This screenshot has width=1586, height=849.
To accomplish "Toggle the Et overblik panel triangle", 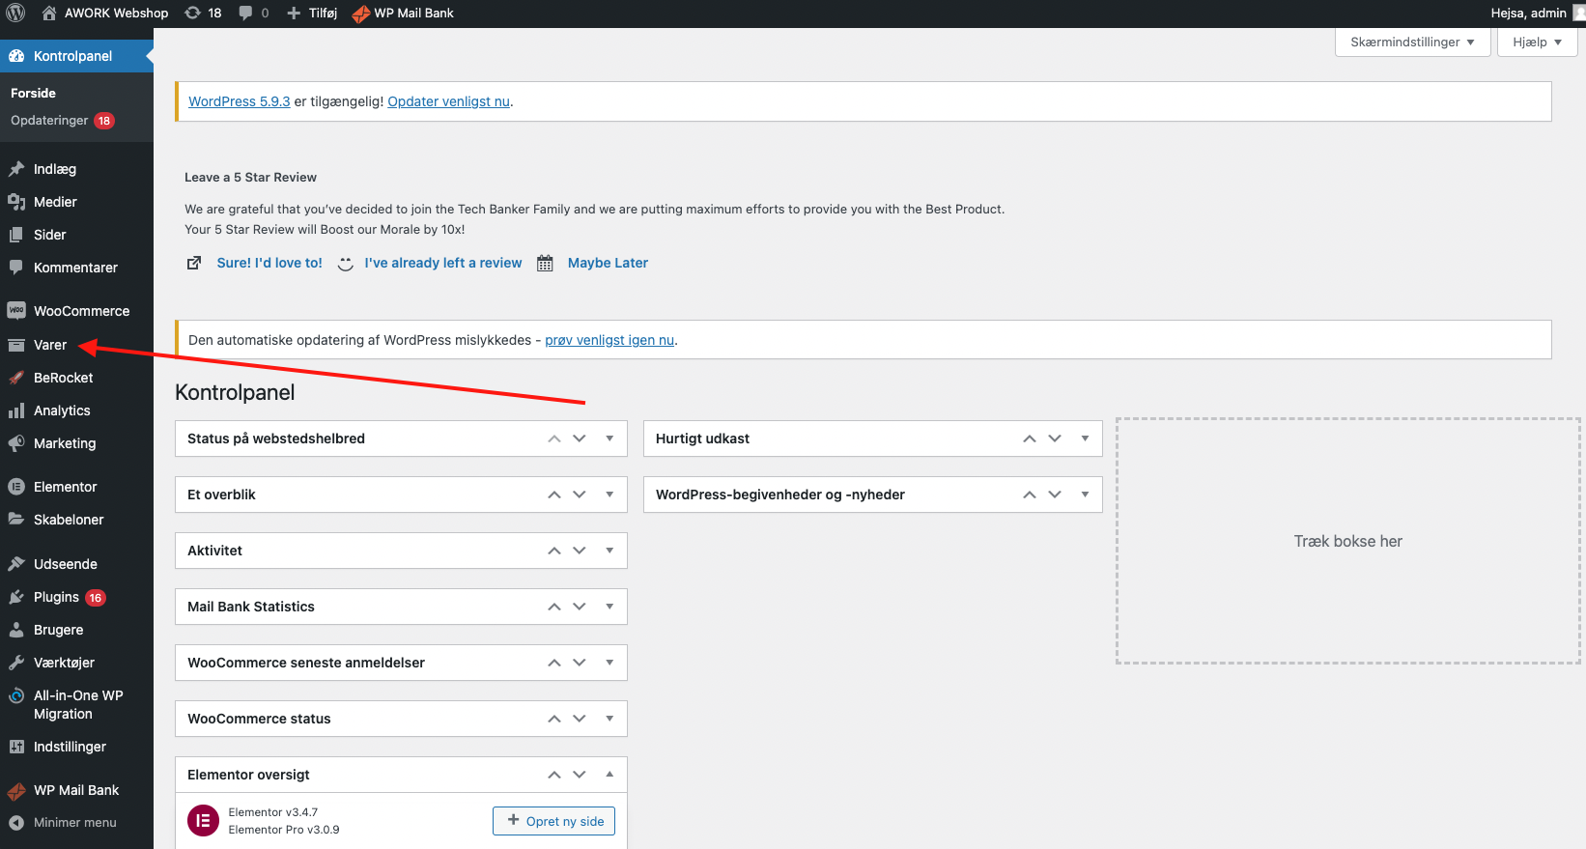I will click(x=609, y=495).
